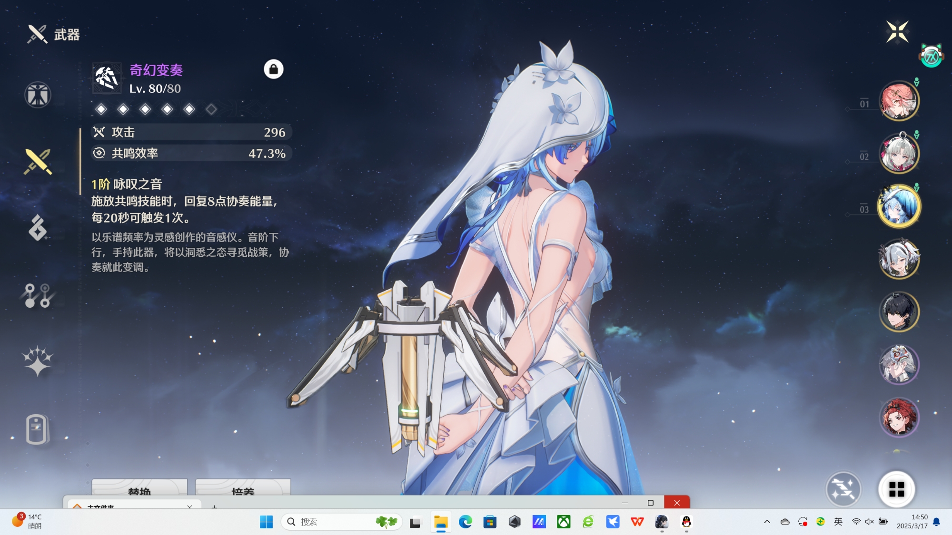Close the home tab in File Explorer window
Screen dimensions: 952x535
(189, 507)
